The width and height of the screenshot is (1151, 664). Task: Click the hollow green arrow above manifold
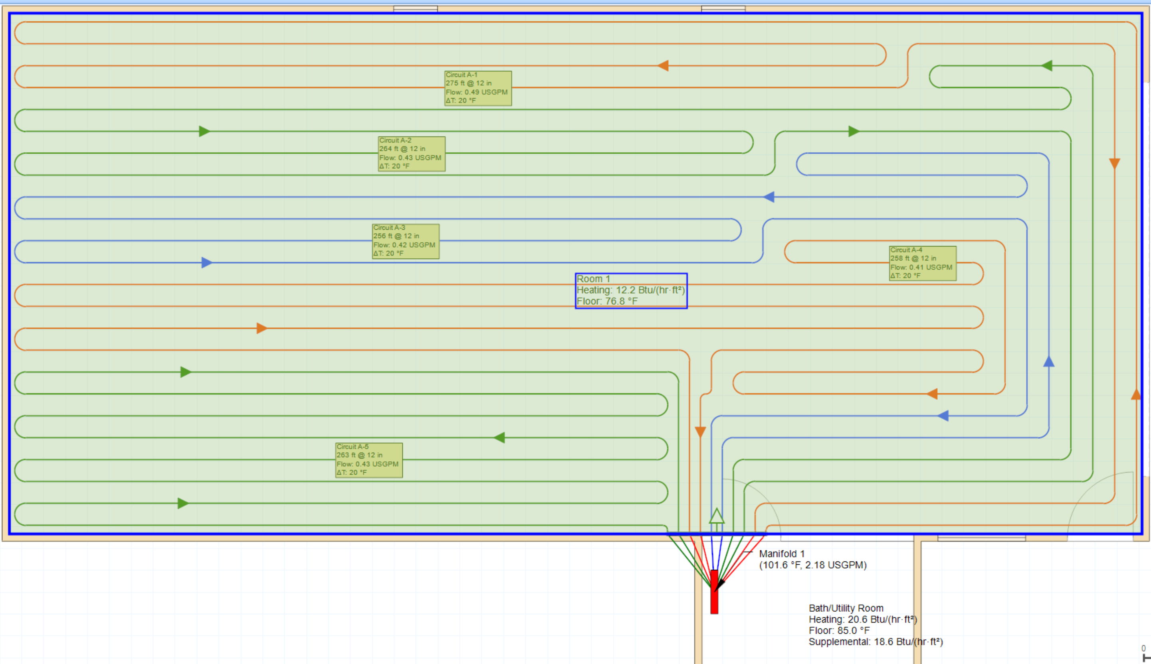coord(716,517)
